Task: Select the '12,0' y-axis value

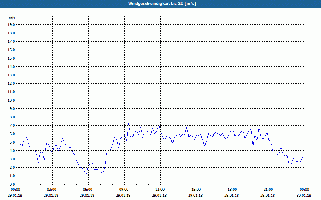Action: coord(12,84)
